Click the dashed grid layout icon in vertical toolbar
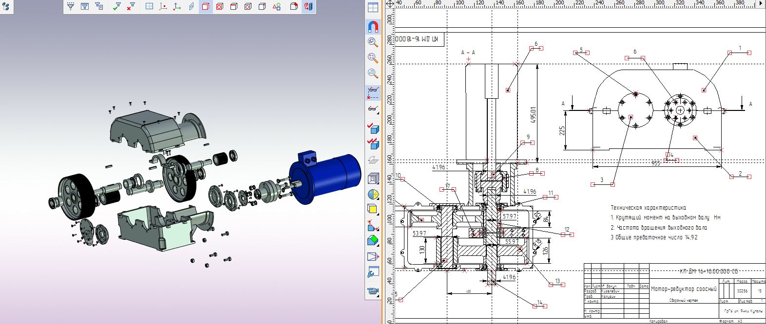This screenshot has width=766, height=324. (x=372, y=8)
